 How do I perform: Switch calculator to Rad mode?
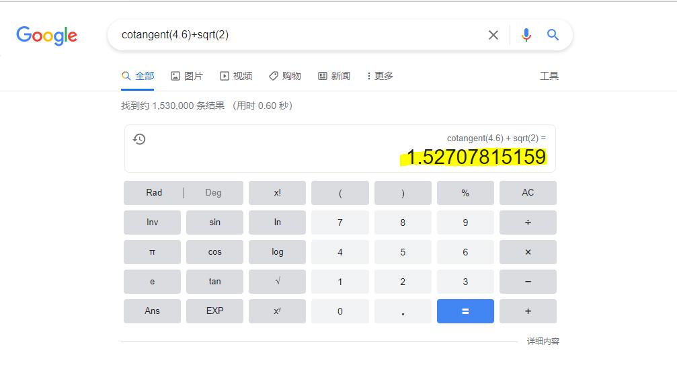[154, 193]
